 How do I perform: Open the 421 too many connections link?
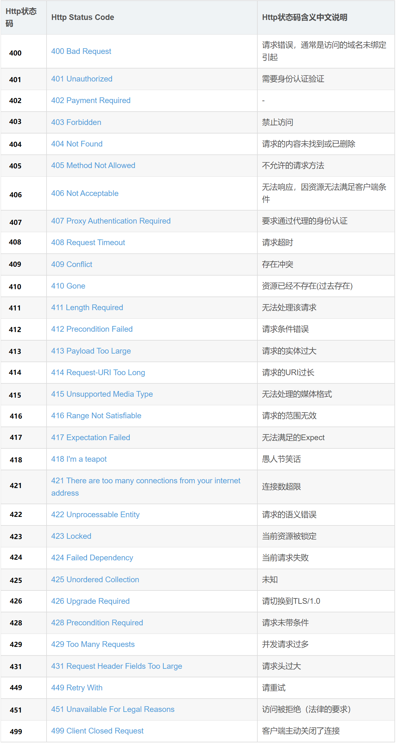[x=146, y=481]
